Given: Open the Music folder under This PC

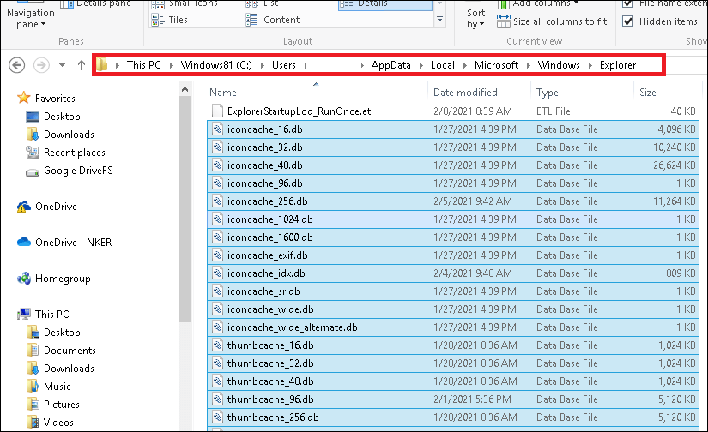Looking at the screenshot, I should click(57, 387).
